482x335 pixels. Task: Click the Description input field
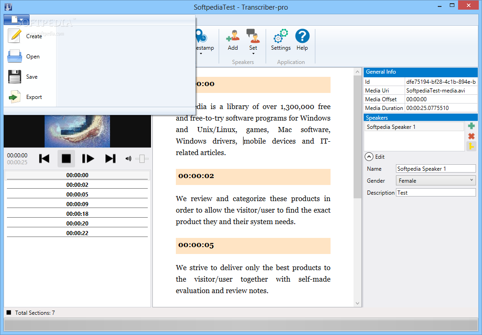[x=436, y=193]
